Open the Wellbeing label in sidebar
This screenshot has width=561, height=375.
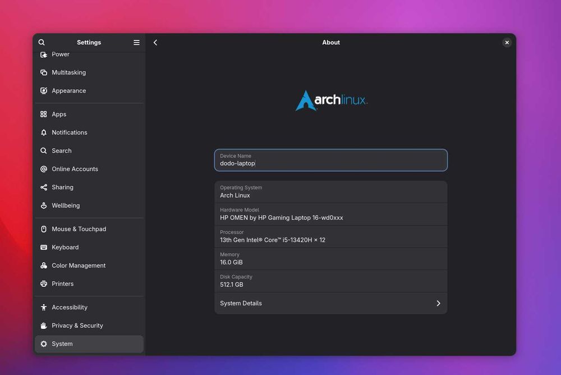point(66,205)
